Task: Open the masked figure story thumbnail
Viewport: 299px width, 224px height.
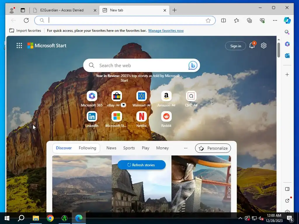Action: 201,184
